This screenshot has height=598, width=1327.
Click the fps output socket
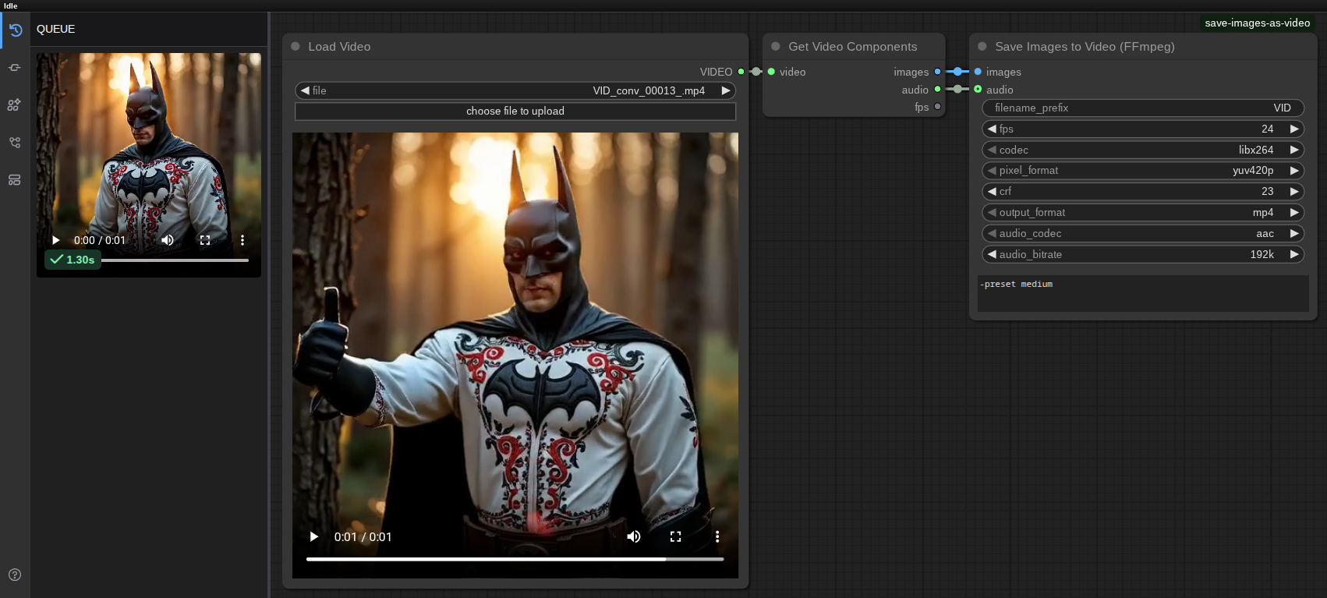point(937,107)
